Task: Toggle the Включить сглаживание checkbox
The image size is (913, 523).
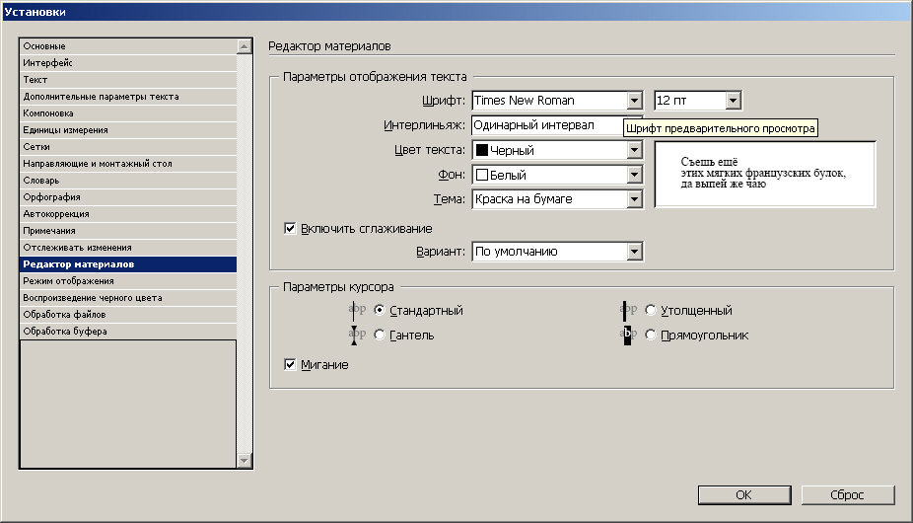Action: (x=291, y=229)
